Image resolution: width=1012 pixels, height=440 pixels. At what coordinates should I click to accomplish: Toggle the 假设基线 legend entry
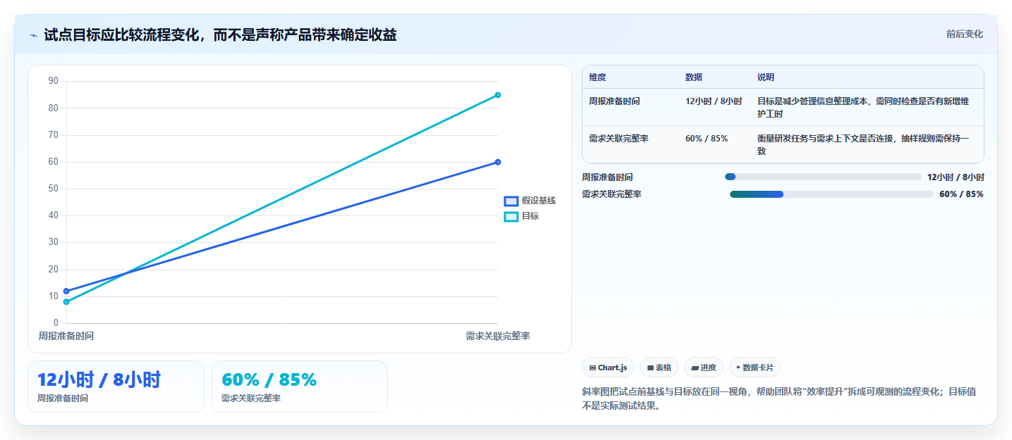(530, 201)
